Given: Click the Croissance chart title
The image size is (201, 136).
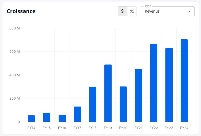Looking at the screenshot, I should [21, 11].
